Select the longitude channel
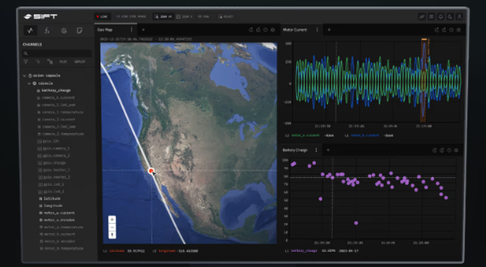Screen dimensions: 486x267 point(53,206)
